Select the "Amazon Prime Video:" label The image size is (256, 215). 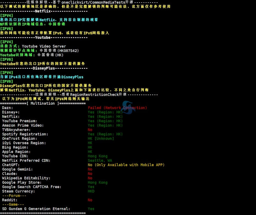tap(23, 125)
